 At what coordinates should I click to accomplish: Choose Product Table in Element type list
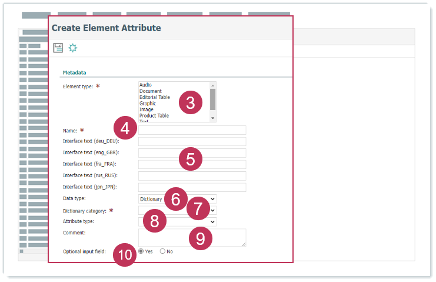point(154,115)
